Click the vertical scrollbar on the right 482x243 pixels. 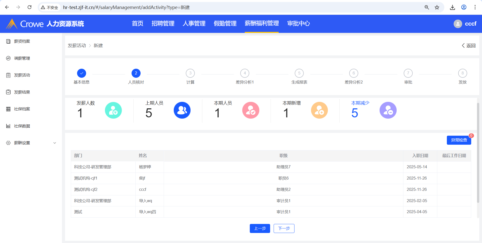coord(478,152)
